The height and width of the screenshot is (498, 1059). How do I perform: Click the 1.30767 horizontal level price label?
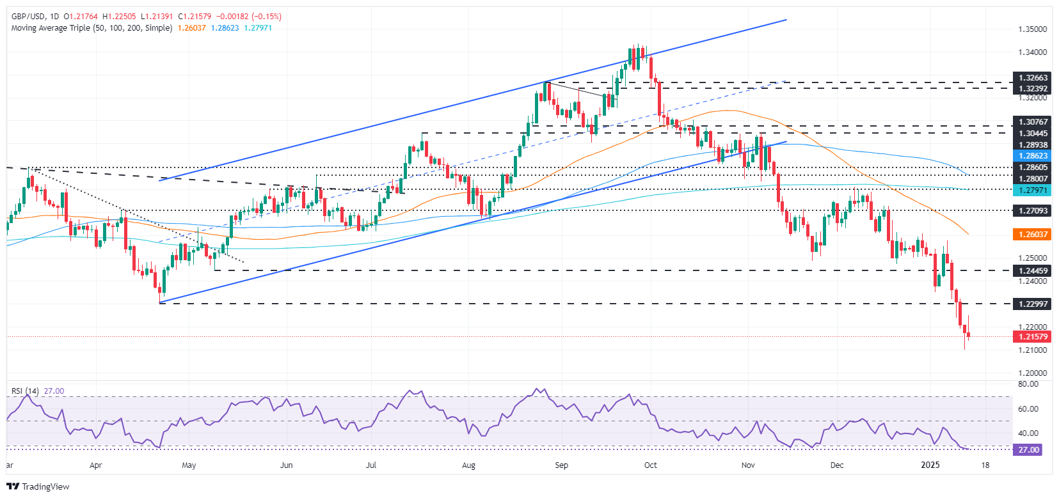(1032, 121)
